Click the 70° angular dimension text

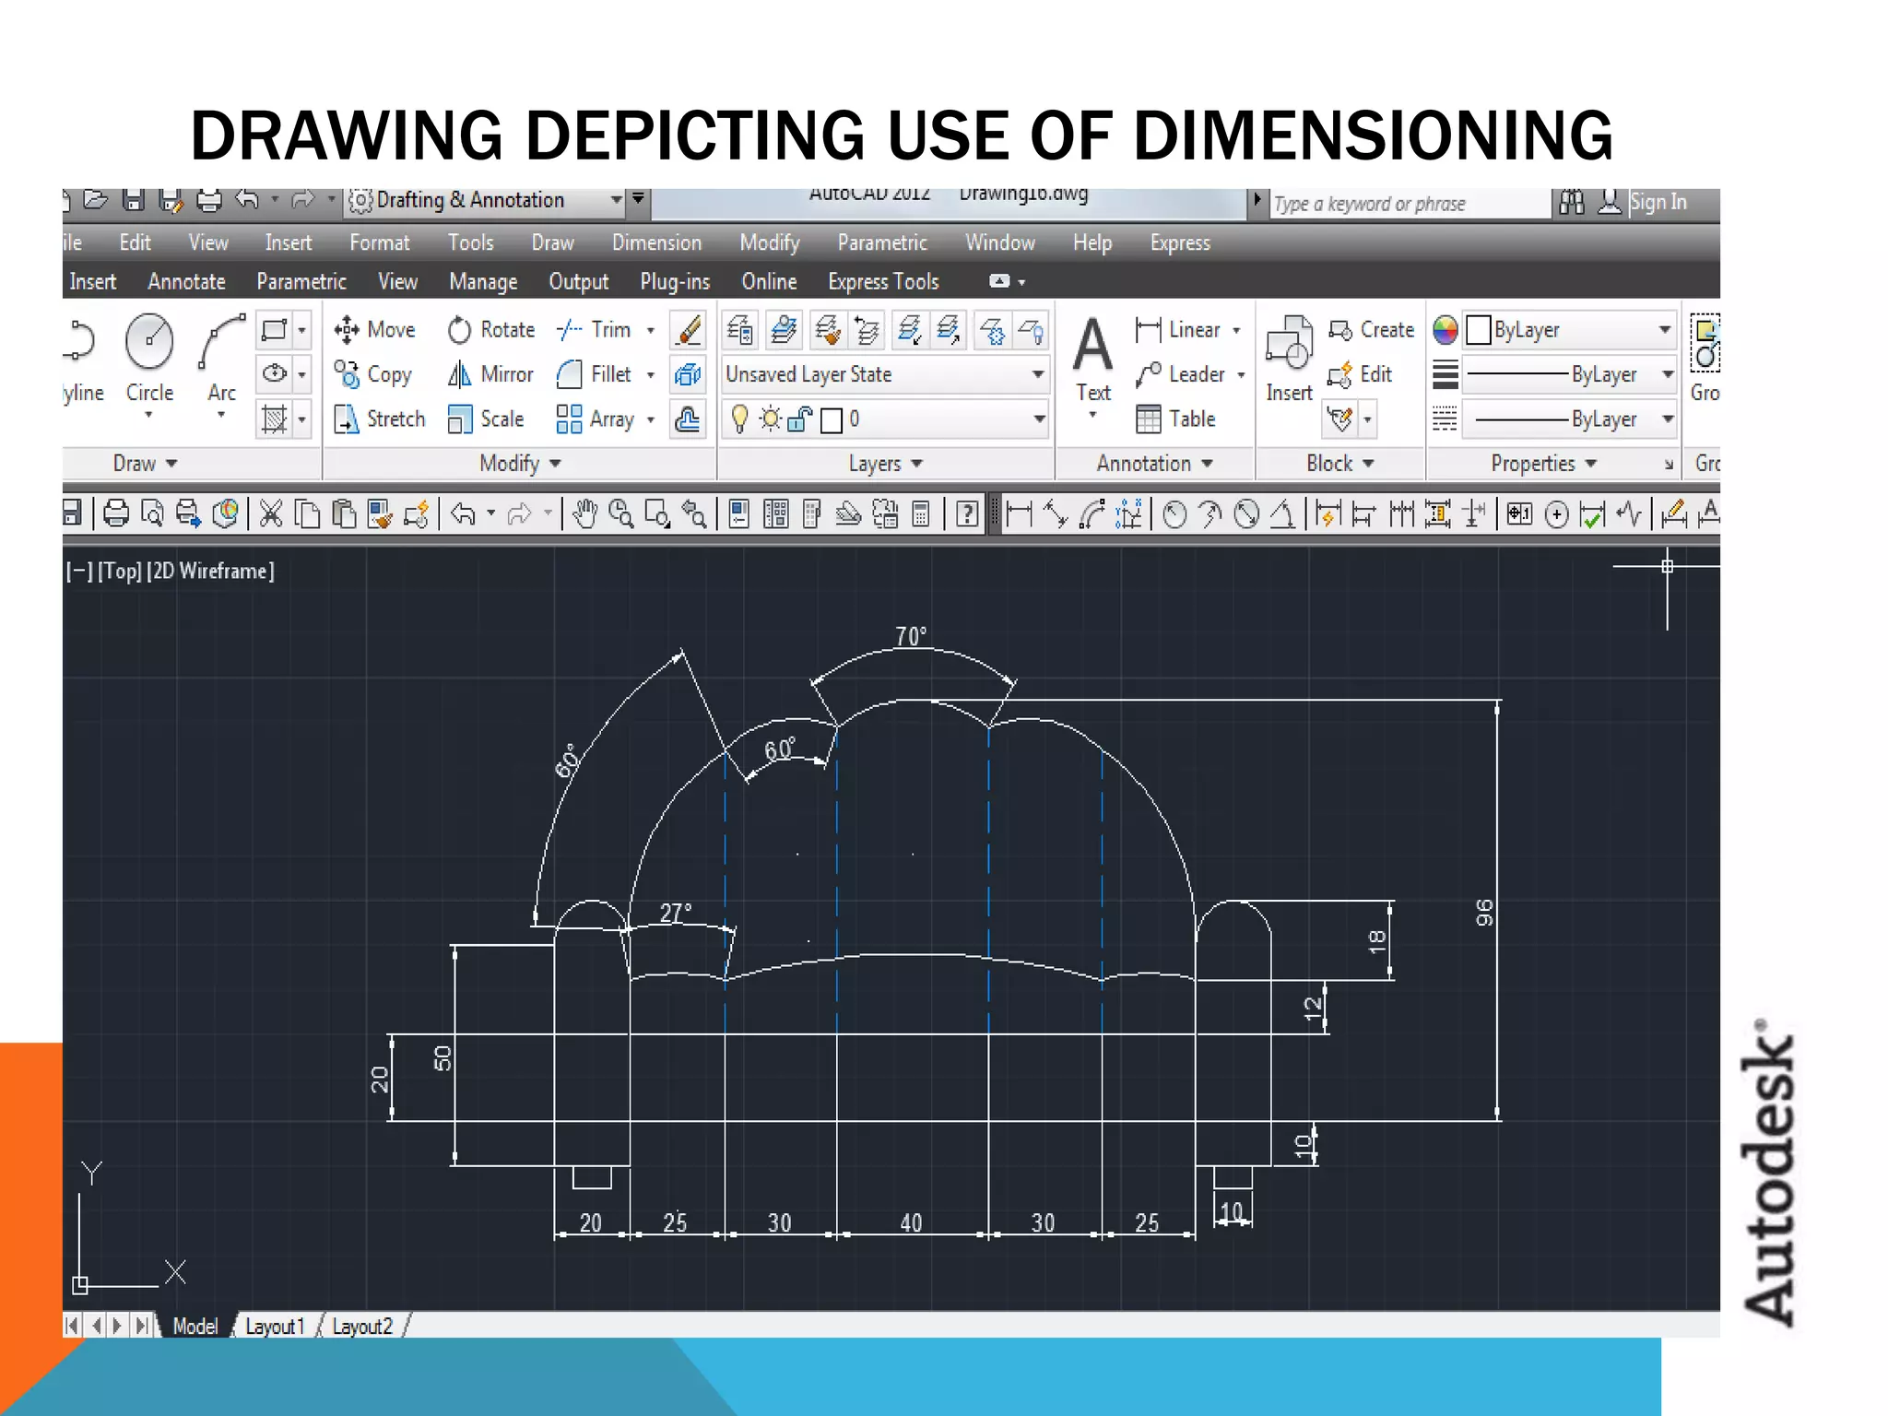[x=911, y=636]
